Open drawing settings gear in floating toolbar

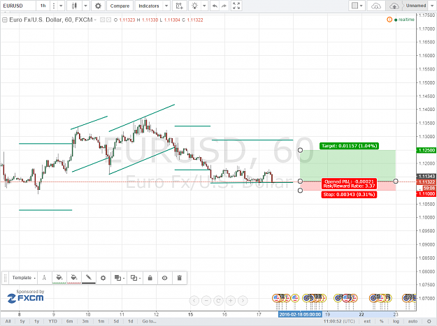pyautogui.click(x=103, y=278)
